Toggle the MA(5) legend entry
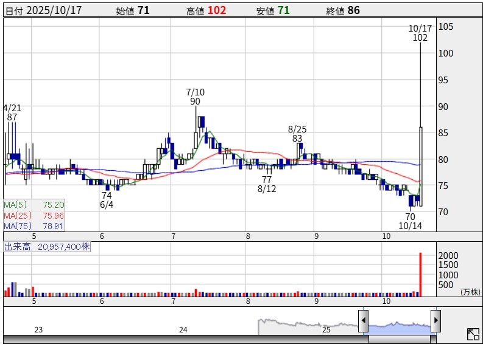Screen dimensions: 483x347 click(x=34, y=205)
